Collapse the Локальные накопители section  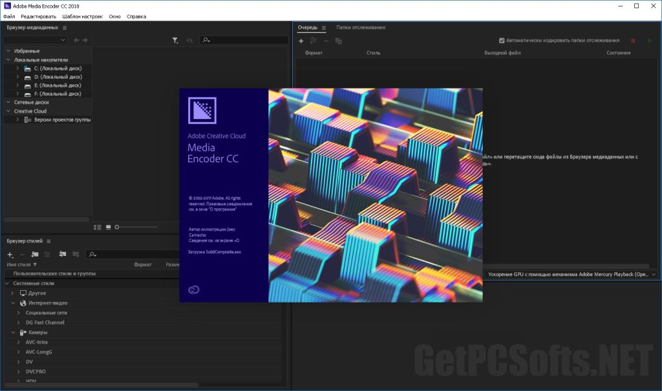click(8, 60)
